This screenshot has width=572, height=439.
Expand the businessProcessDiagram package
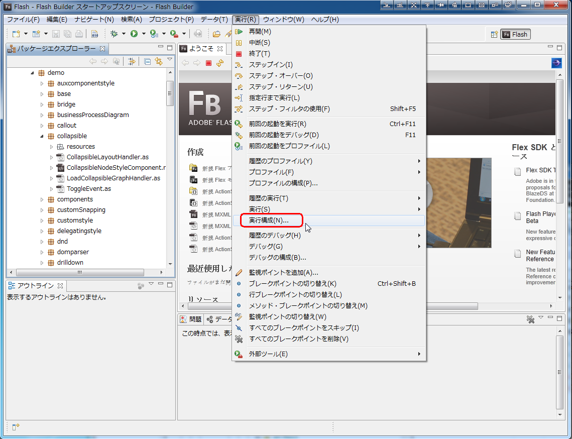click(42, 115)
